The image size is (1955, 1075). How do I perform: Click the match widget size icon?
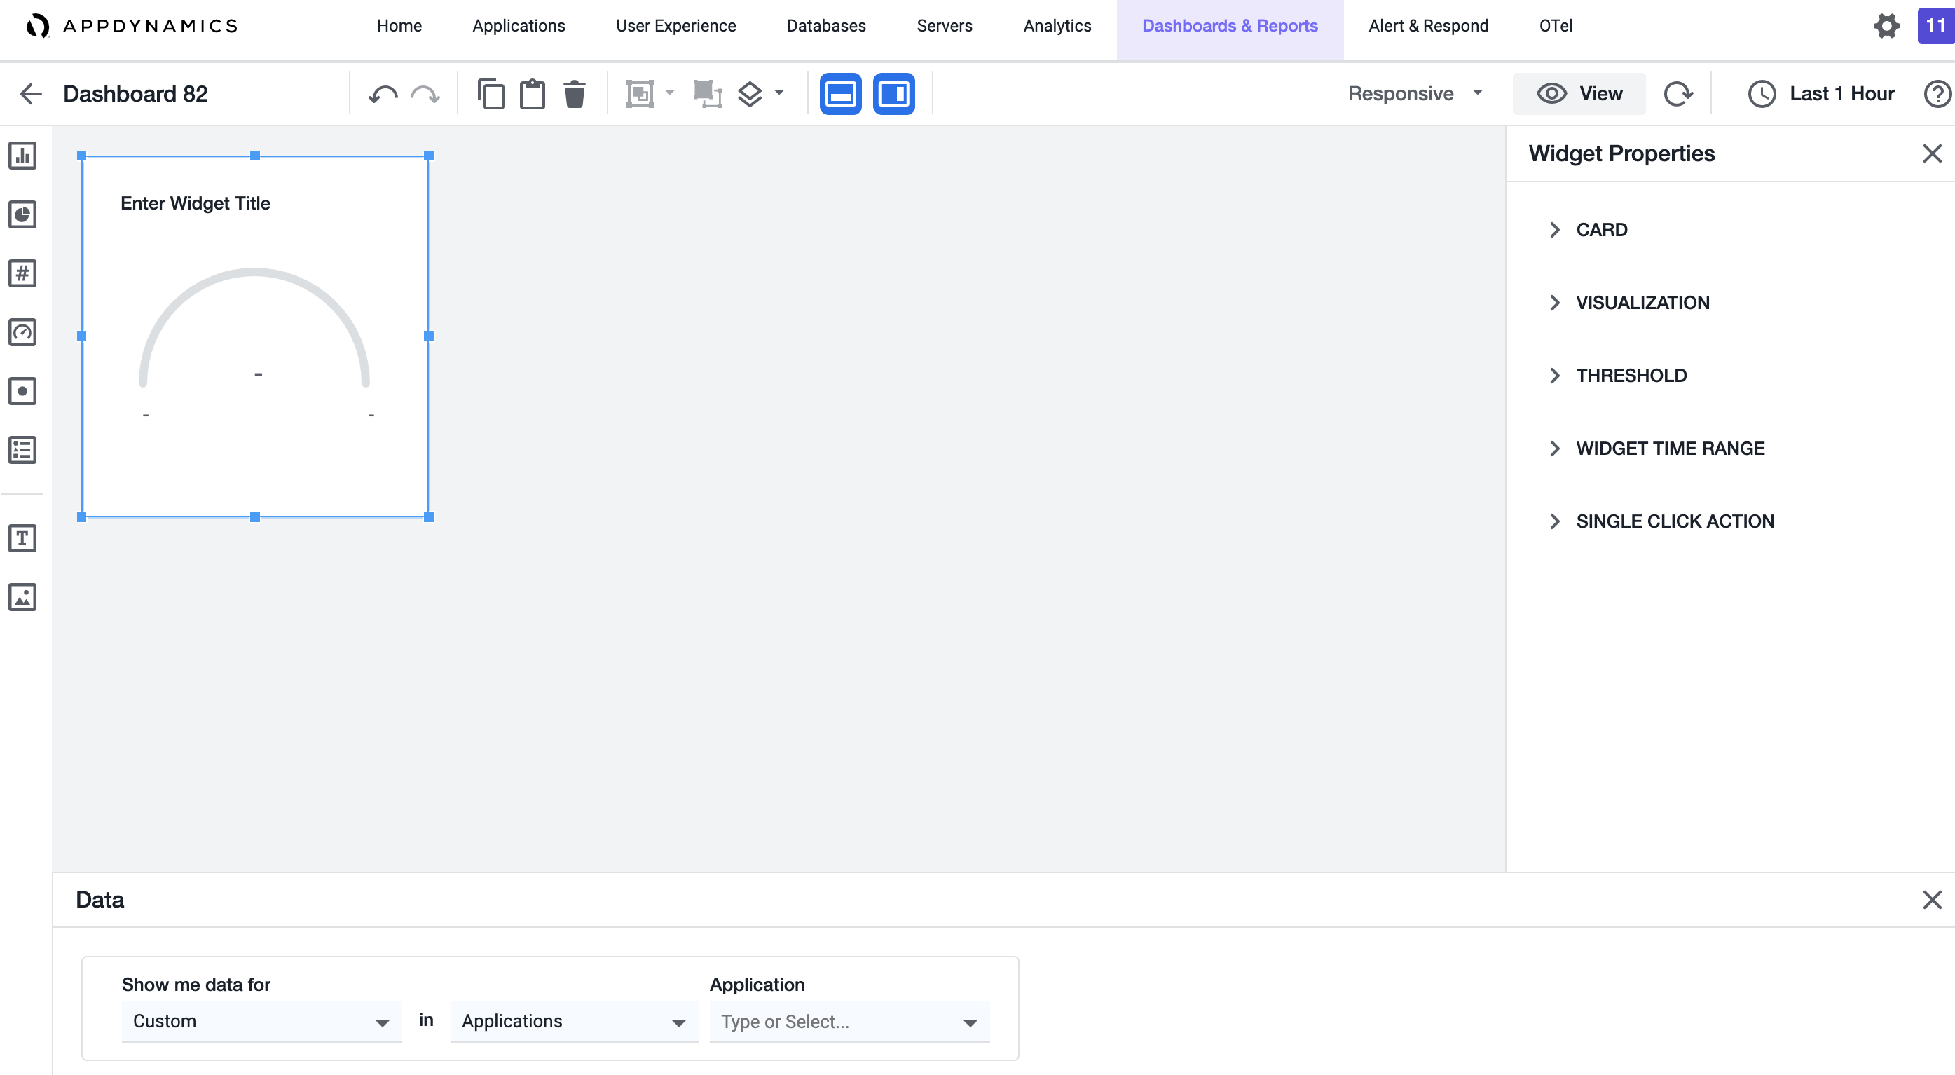(706, 93)
